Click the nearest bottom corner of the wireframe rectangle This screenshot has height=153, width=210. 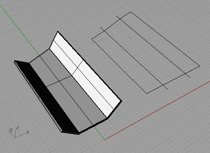click(147, 93)
